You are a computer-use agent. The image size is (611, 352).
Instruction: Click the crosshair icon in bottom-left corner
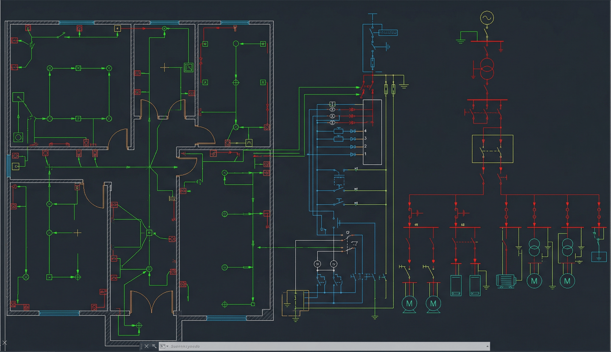pos(5,343)
